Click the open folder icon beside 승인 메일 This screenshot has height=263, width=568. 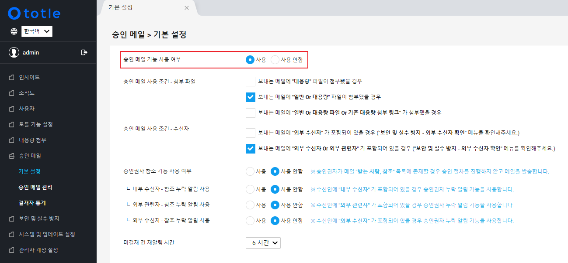[12, 156]
